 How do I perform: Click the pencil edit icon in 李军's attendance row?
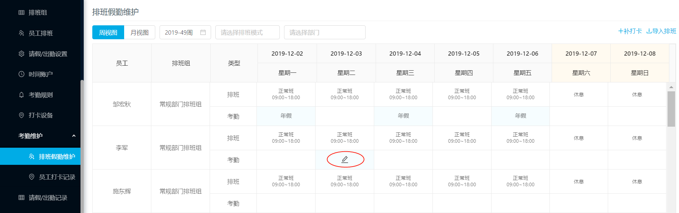tap(345, 159)
